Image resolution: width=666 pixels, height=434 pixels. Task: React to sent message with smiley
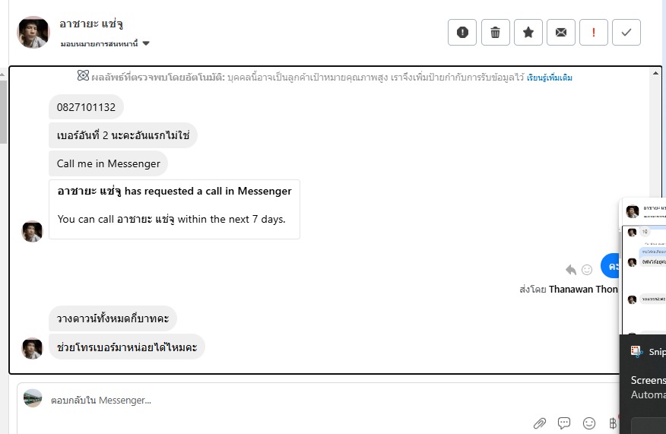point(587,269)
